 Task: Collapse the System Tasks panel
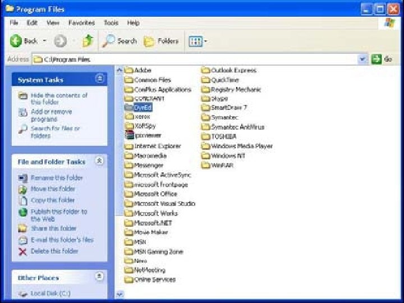click(99, 79)
